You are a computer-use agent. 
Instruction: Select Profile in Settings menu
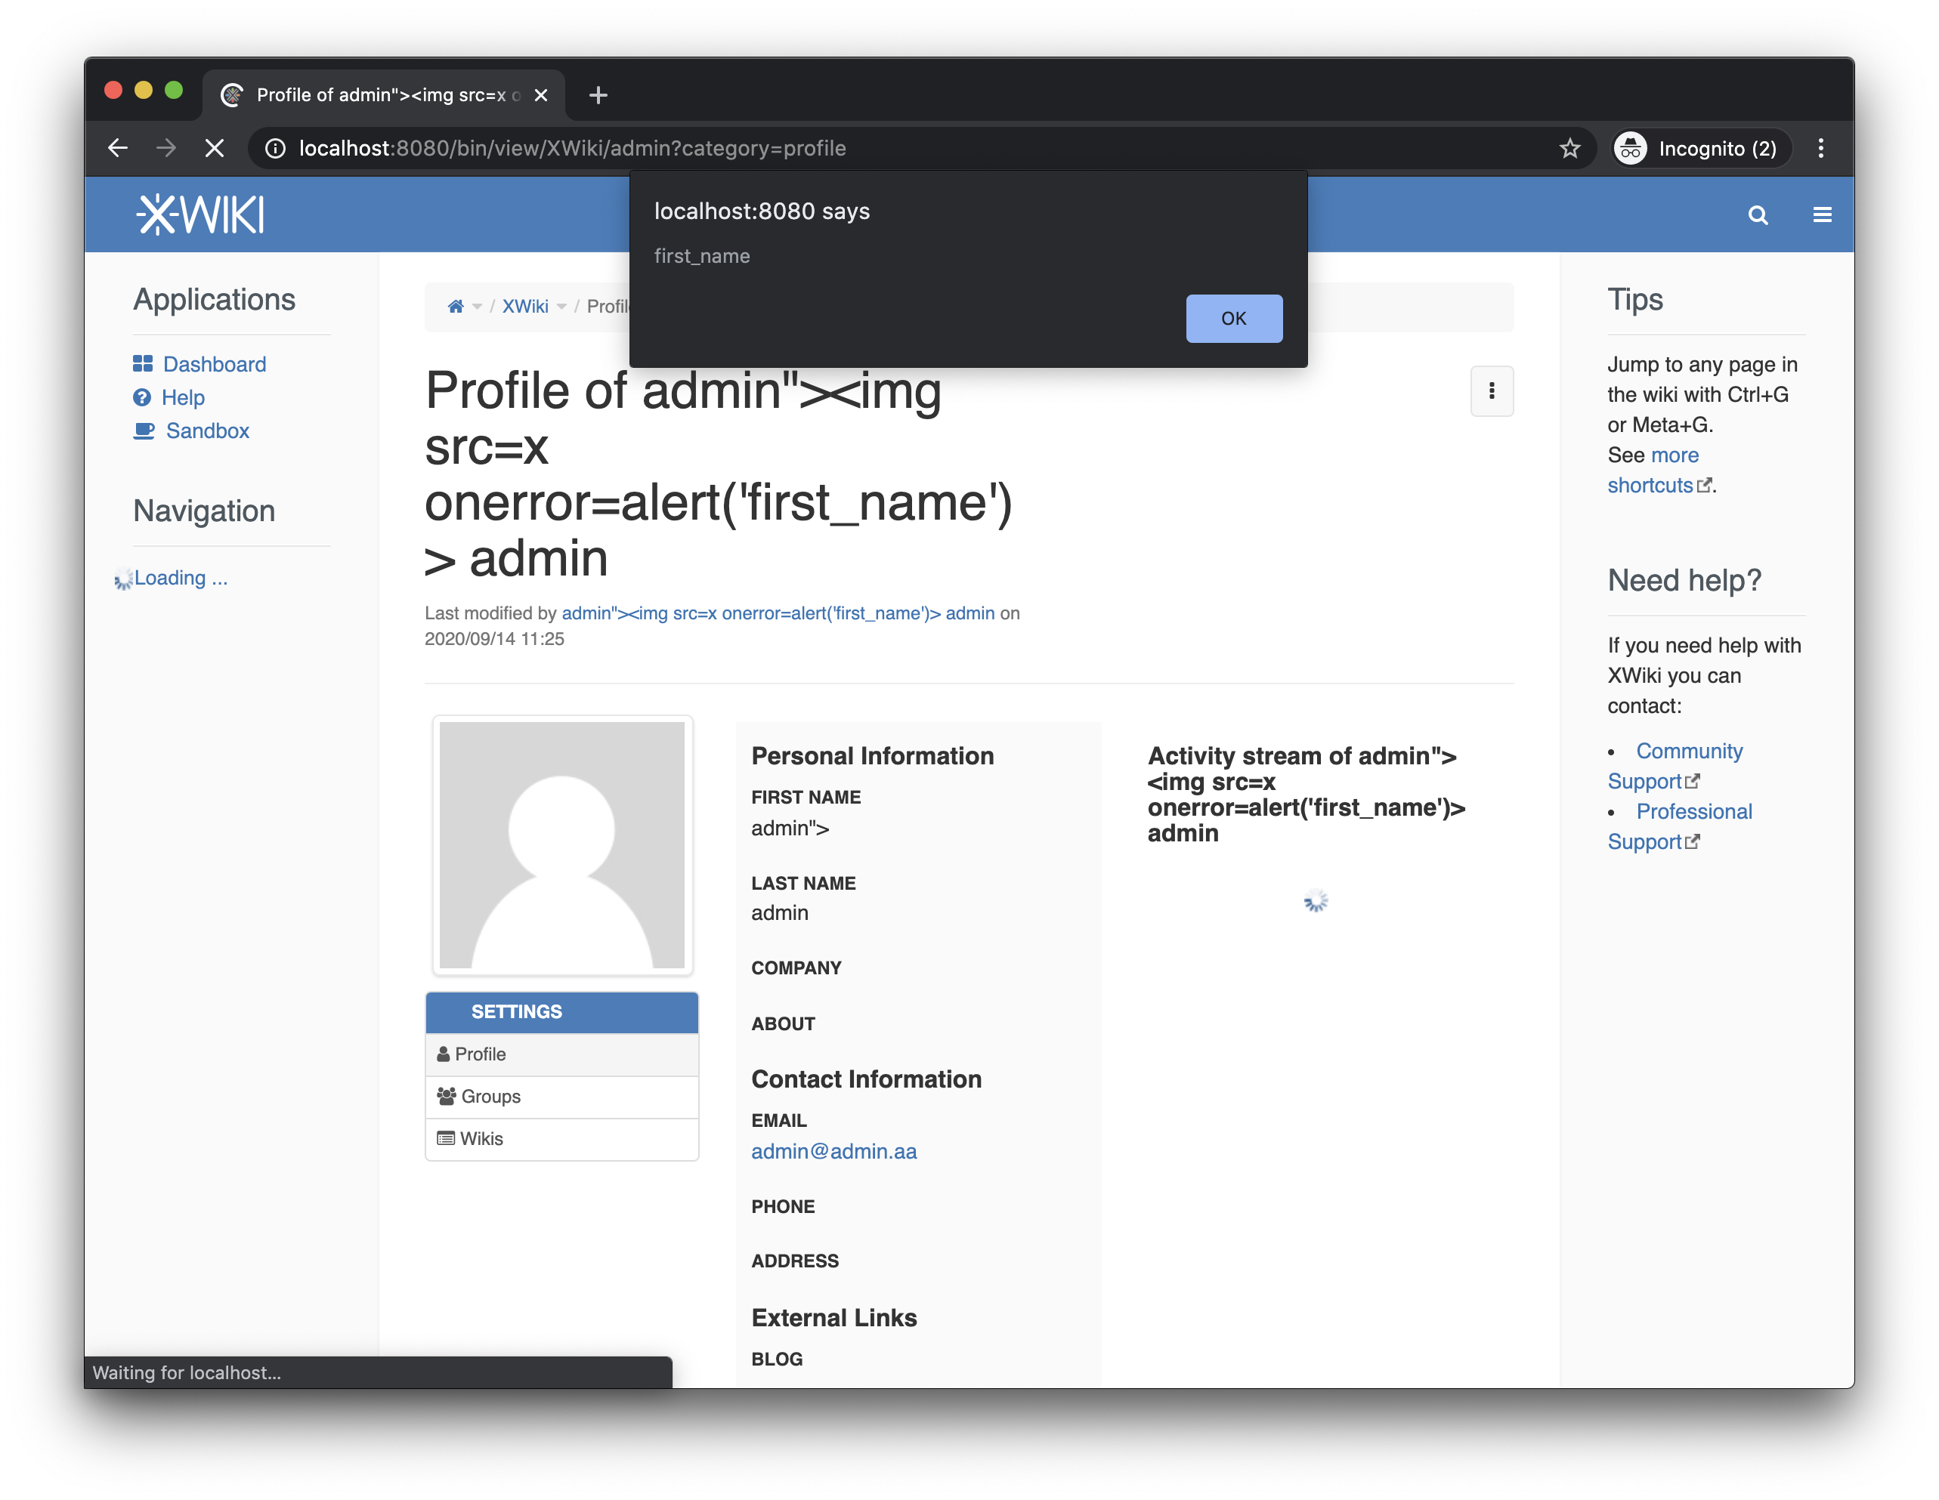[479, 1054]
